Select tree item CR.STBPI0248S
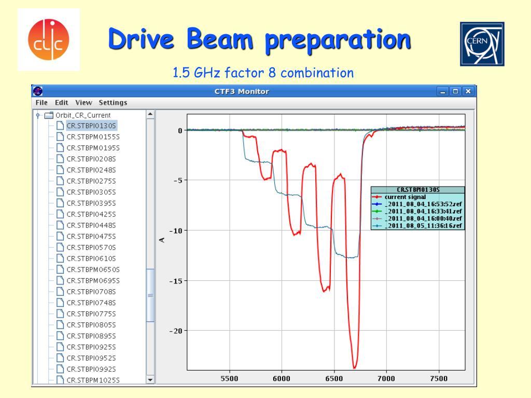Image resolution: width=531 pixels, height=398 pixels. (x=91, y=170)
